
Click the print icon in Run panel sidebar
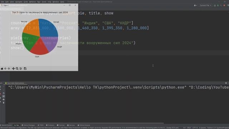pyautogui.click(x=4, y=100)
